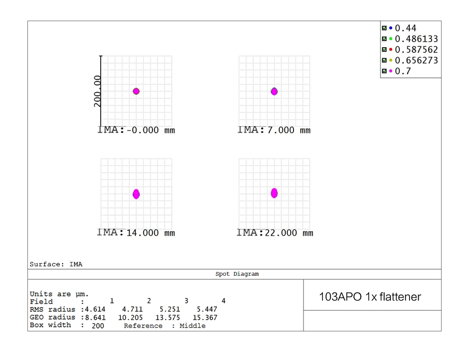469x352 pixels.
Task: Disable the 0.587562 wavelength checkbox
Action: [x=384, y=49]
